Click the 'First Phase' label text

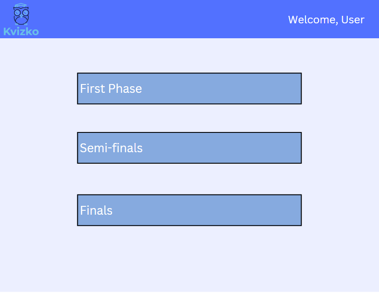tap(111, 89)
